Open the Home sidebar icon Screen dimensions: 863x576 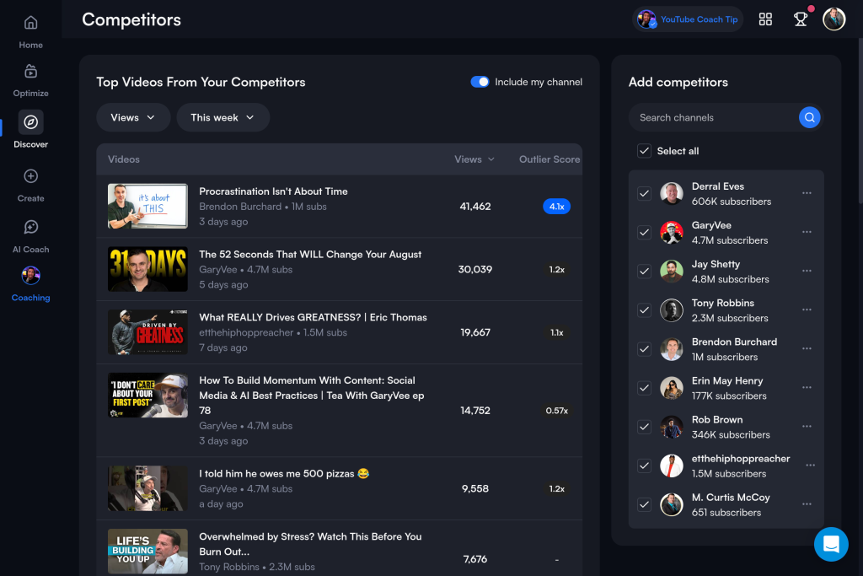click(31, 23)
